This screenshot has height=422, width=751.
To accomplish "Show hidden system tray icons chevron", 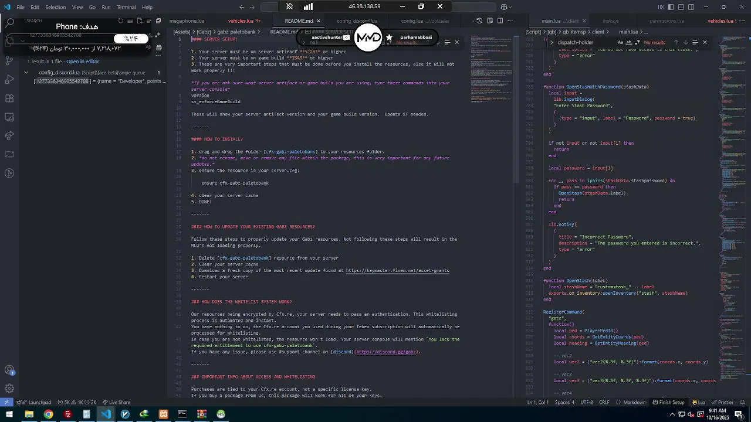I will point(672,414).
